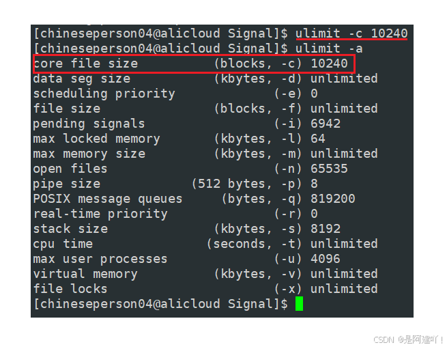The width and height of the screenshot is (447, 349).
Task: Click the green terminal cursor block
Action: pyautogui.click(x=299, y=304)
